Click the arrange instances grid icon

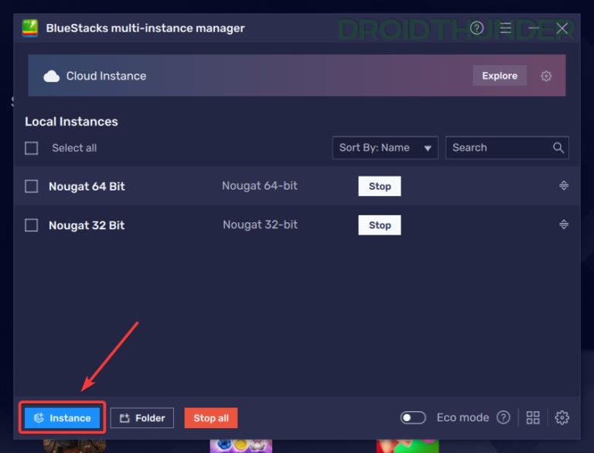533,418
